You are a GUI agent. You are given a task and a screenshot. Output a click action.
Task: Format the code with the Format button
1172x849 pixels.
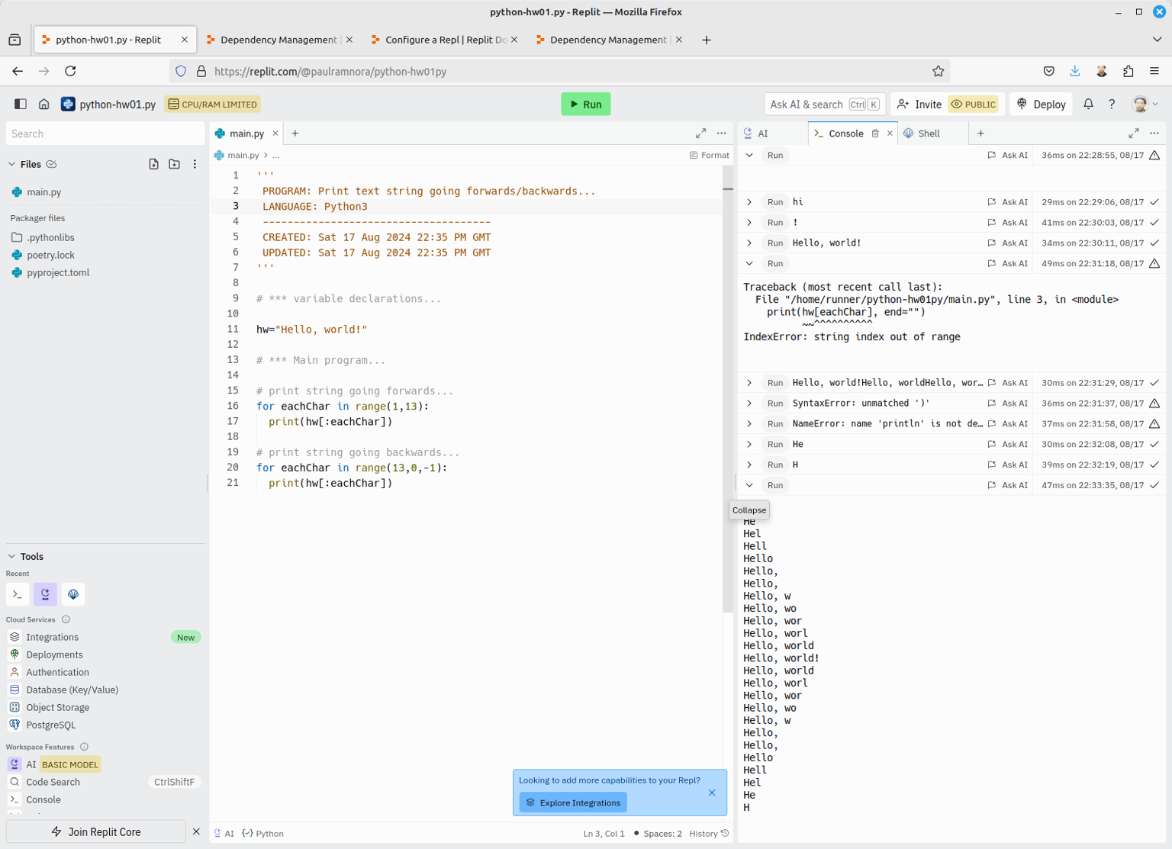tap(710, 155)
